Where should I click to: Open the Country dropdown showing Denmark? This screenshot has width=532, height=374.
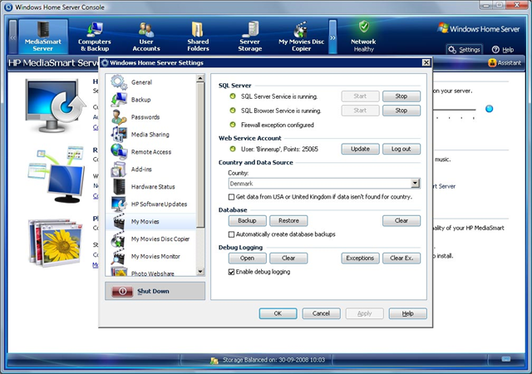pyautogui.click(x=415, y=184)
